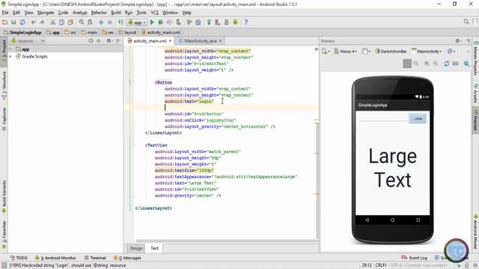Open the Android project view dropdown
The image size is (479, 269).
click(x=28, y=40)
